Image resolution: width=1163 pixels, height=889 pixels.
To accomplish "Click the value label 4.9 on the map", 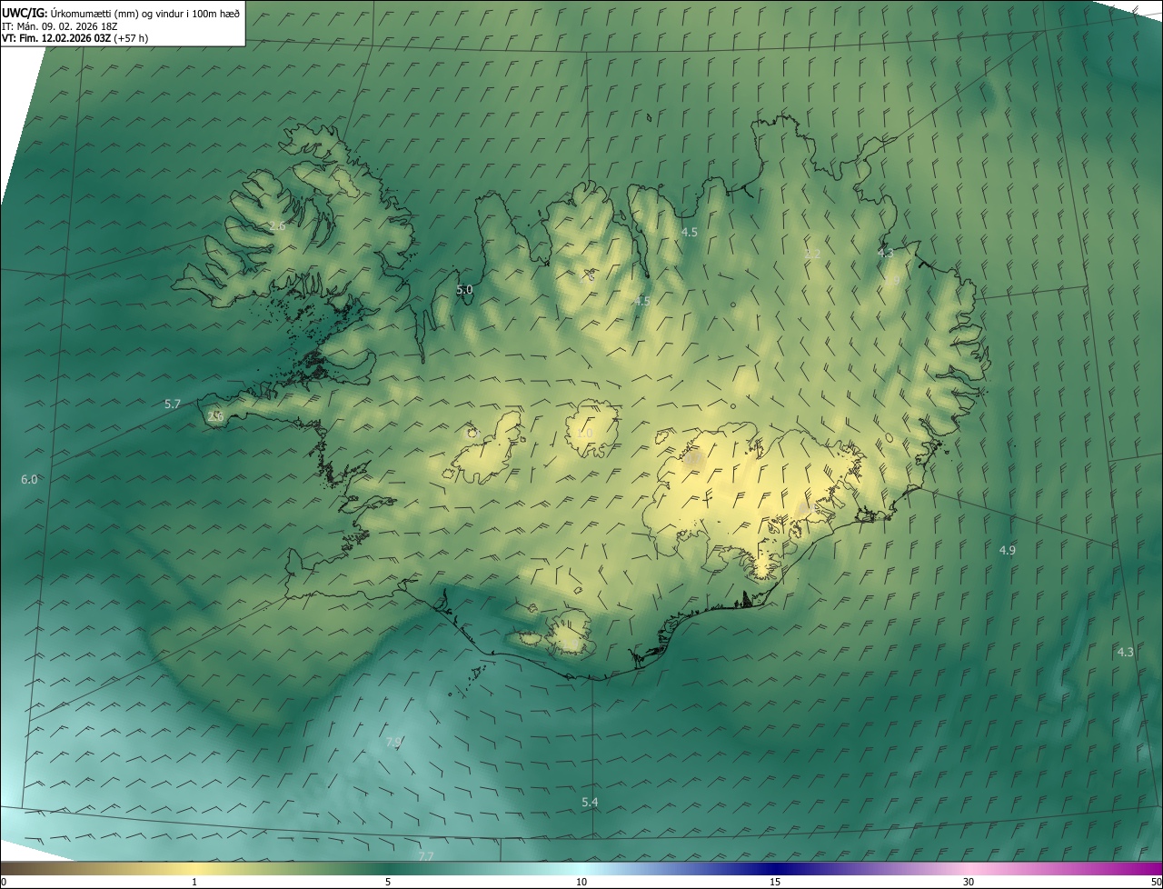I will pos(1007,550).
